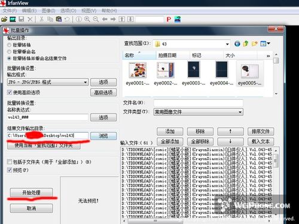This screenshot has width=299, height=224.
Task: Select the eye0001 thumbnail
Action: [138, 73]
